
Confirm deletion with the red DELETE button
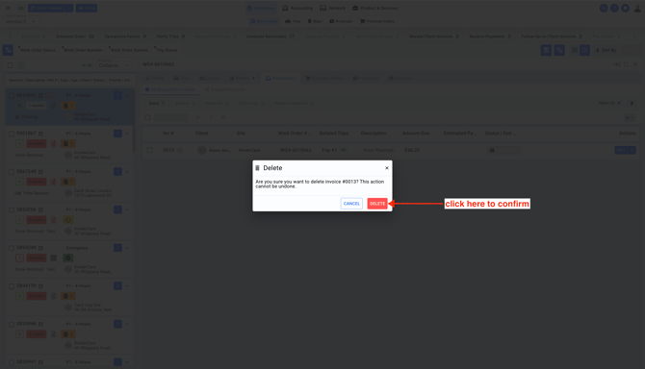[x=377, y=204]
